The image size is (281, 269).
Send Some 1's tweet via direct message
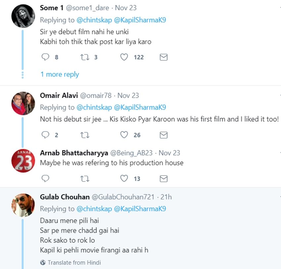pyautogui.click(x=163, y=57)
